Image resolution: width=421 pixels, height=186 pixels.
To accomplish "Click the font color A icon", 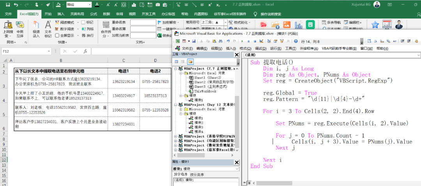I will (x=97, y=5).
